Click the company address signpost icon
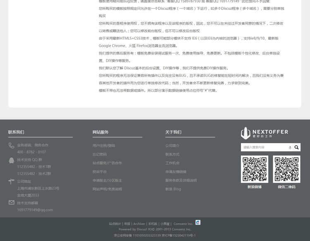The width and height of the screenshot is (310, 241). tap(11, 181)
